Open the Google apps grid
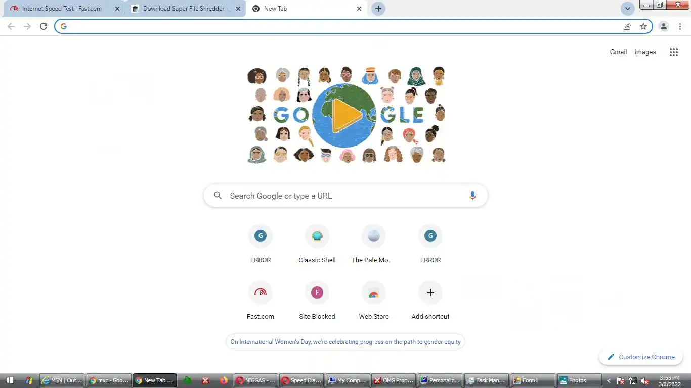This screenshot has width=691, height=388. point(673,52)
